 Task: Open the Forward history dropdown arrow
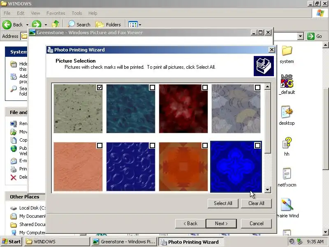pyautogui.click(x=46, y=25)
